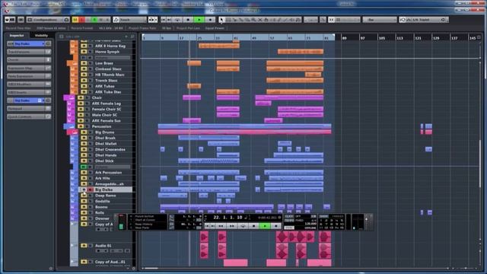Open the snap type dropdown beside Snap
Screen dimensions: 487x274
(x=347, y=20)
